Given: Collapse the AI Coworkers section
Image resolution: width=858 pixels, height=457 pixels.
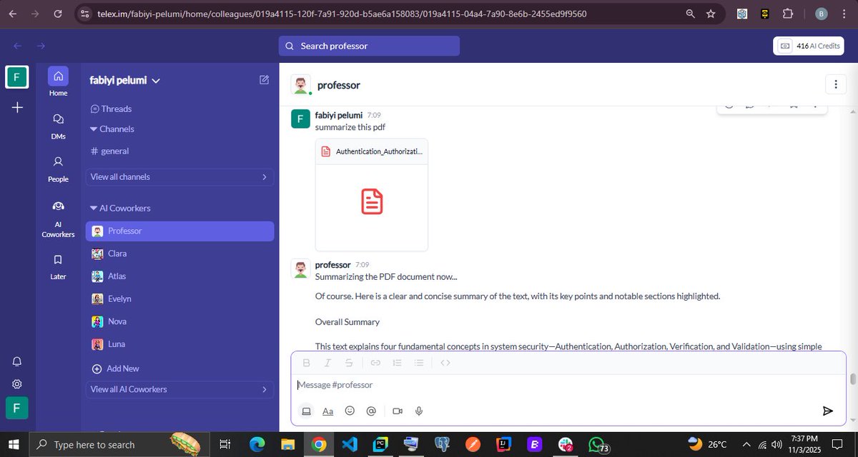Looking at the screenshot, I should pos(93,208).
